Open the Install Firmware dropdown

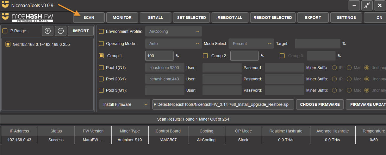[x=125, y=104]
